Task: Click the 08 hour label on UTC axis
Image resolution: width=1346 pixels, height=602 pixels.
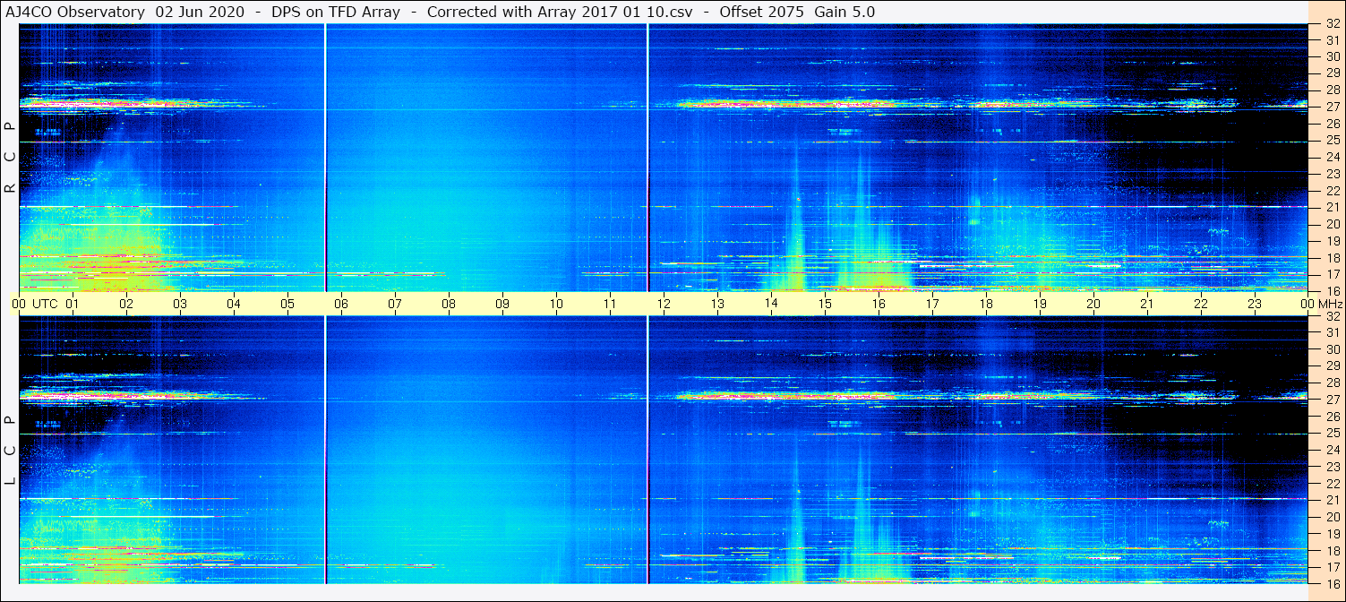Action: [449, 304]
